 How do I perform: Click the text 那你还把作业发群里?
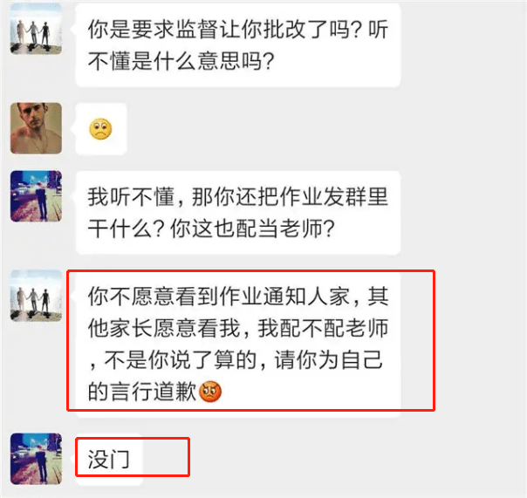coord(290,196)
